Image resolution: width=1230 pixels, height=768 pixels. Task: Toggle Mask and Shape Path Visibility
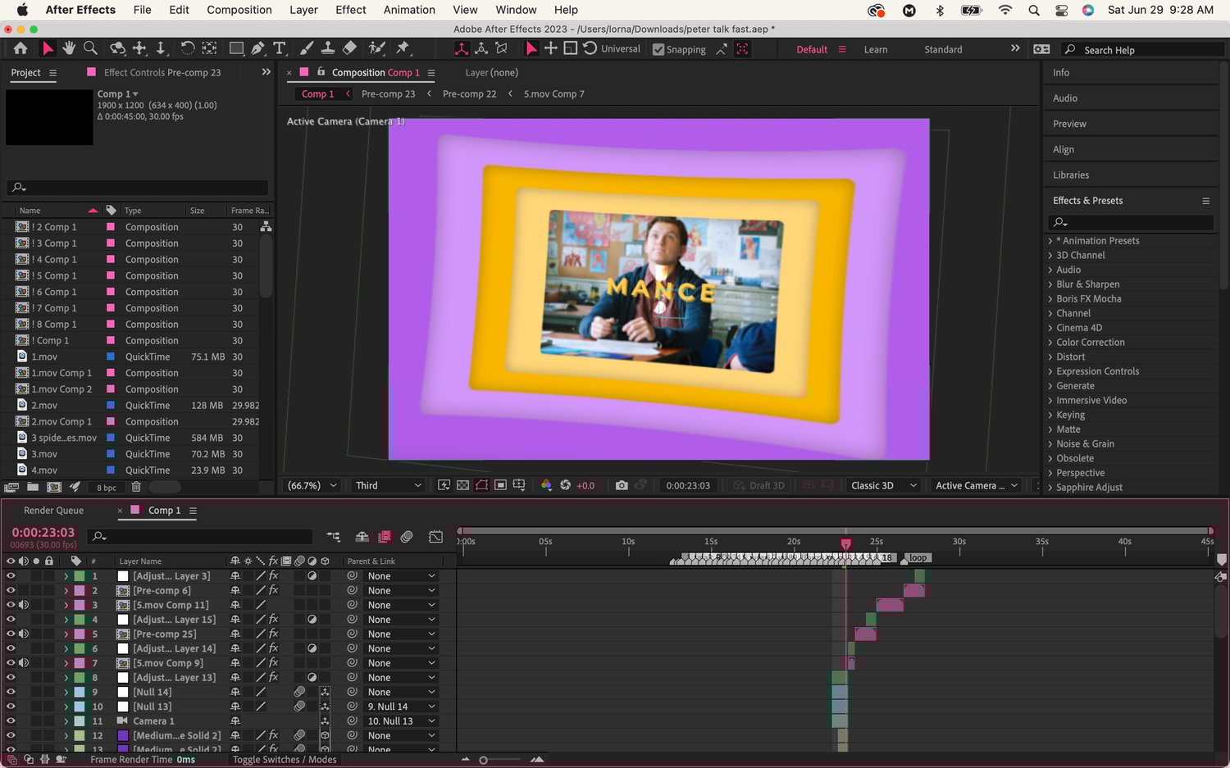pyautogui.click(x=481, y=485)
